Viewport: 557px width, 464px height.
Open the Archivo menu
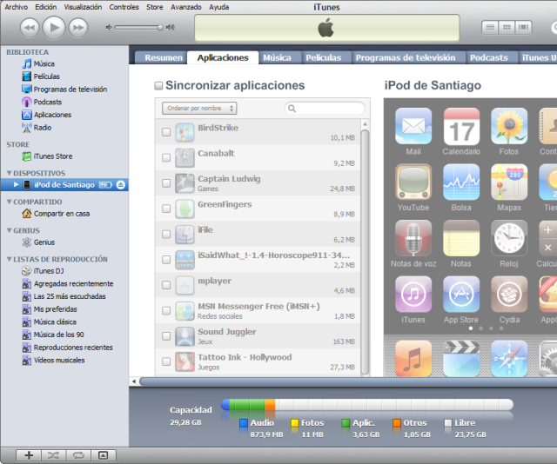click(x=16, y=7)
